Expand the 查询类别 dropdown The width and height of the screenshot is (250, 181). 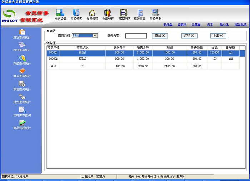pos(95,36)
